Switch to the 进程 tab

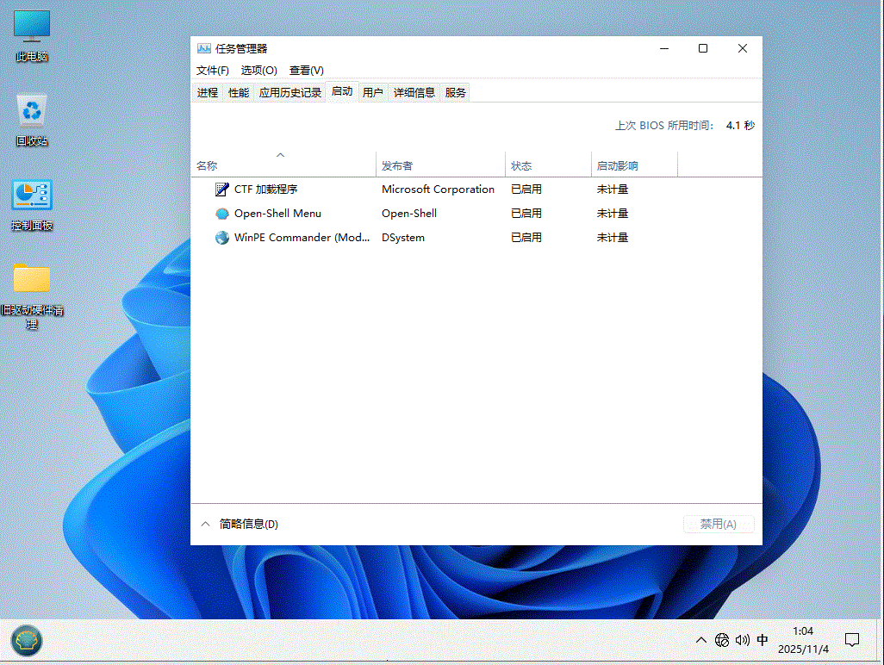click(x=207, y=92)
